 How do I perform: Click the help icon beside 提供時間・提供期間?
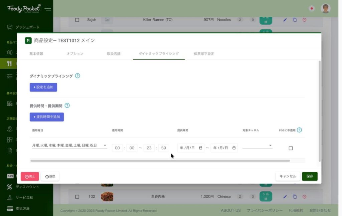[67, 105]
